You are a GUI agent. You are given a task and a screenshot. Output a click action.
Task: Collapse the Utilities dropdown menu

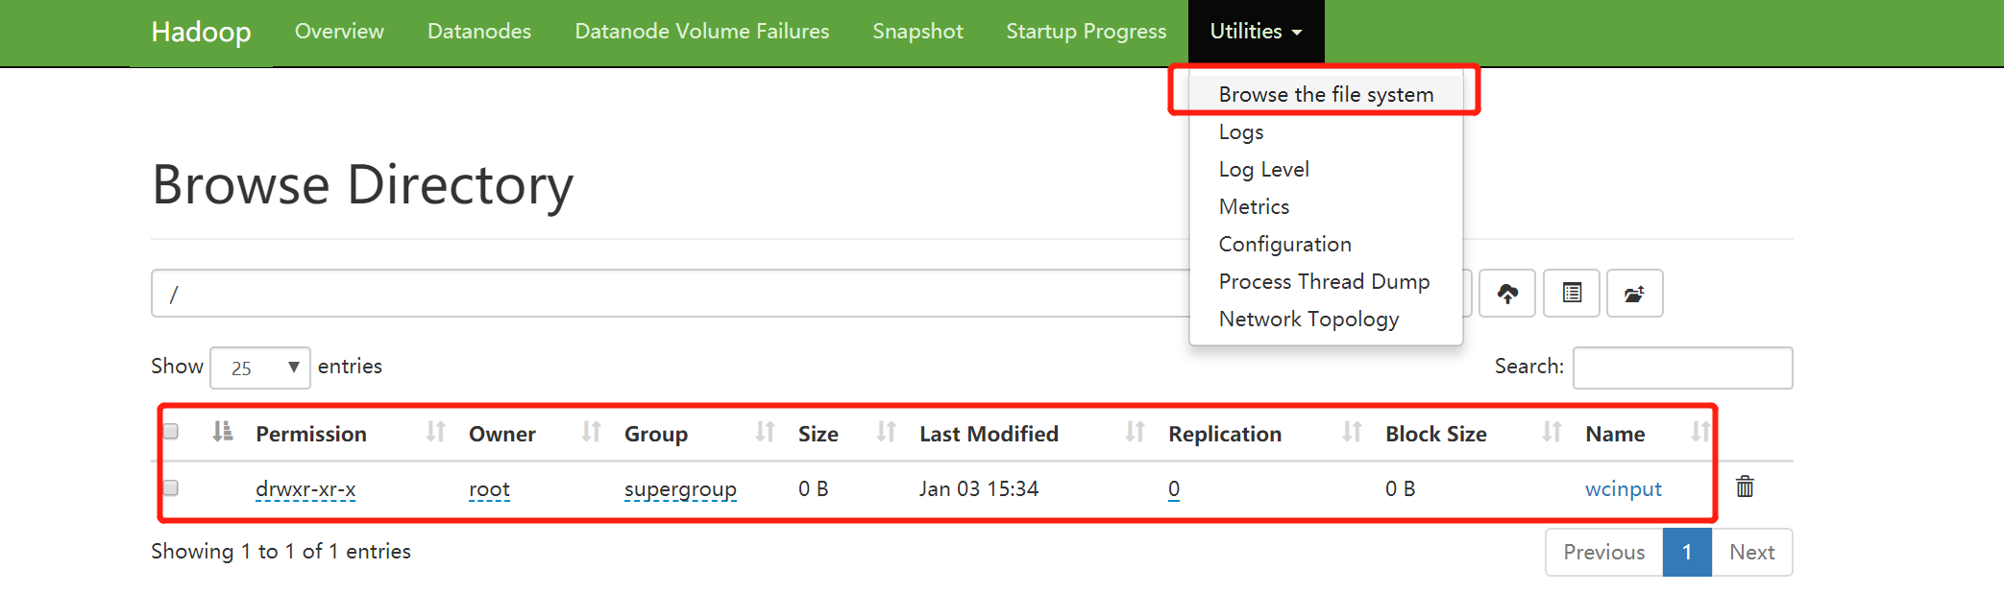(1256, 32)
